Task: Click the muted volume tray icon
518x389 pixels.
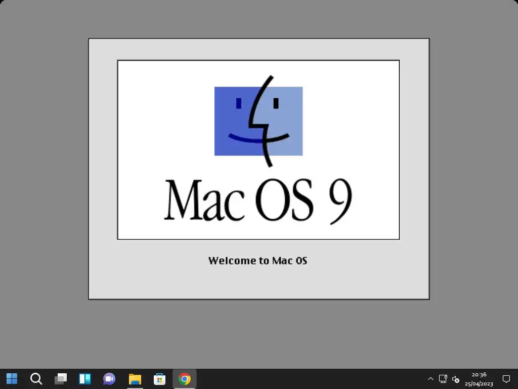Action: click(x=456, y=379)
